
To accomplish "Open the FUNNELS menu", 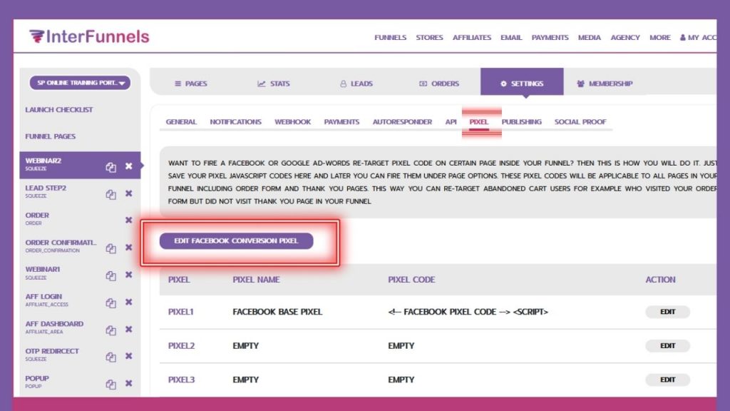I will (x=390, y=37).
